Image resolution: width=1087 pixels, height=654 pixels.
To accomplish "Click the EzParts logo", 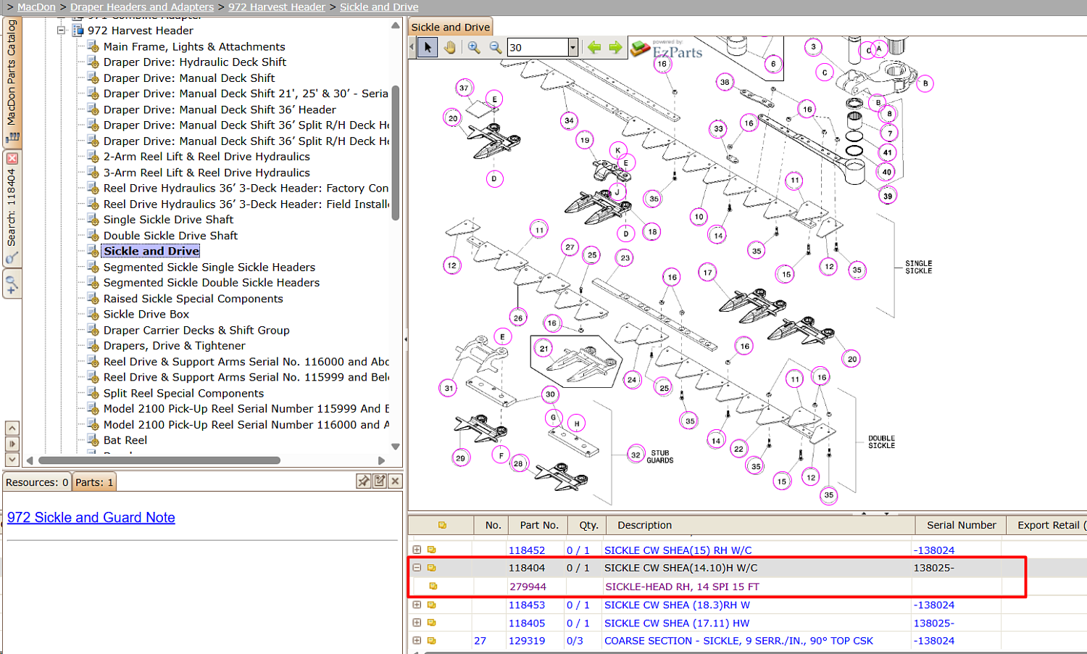I will pyautogui.click(x=667, y=49).
